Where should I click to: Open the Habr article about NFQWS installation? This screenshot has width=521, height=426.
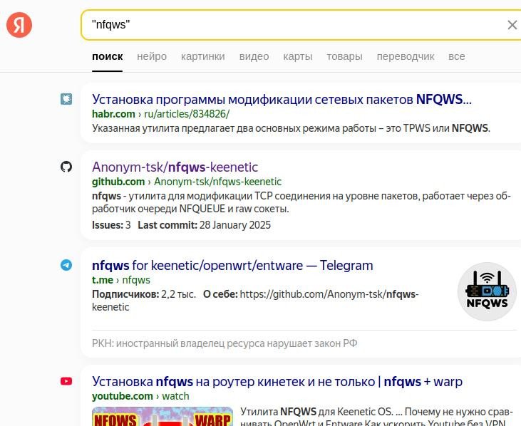pos(282,99)
